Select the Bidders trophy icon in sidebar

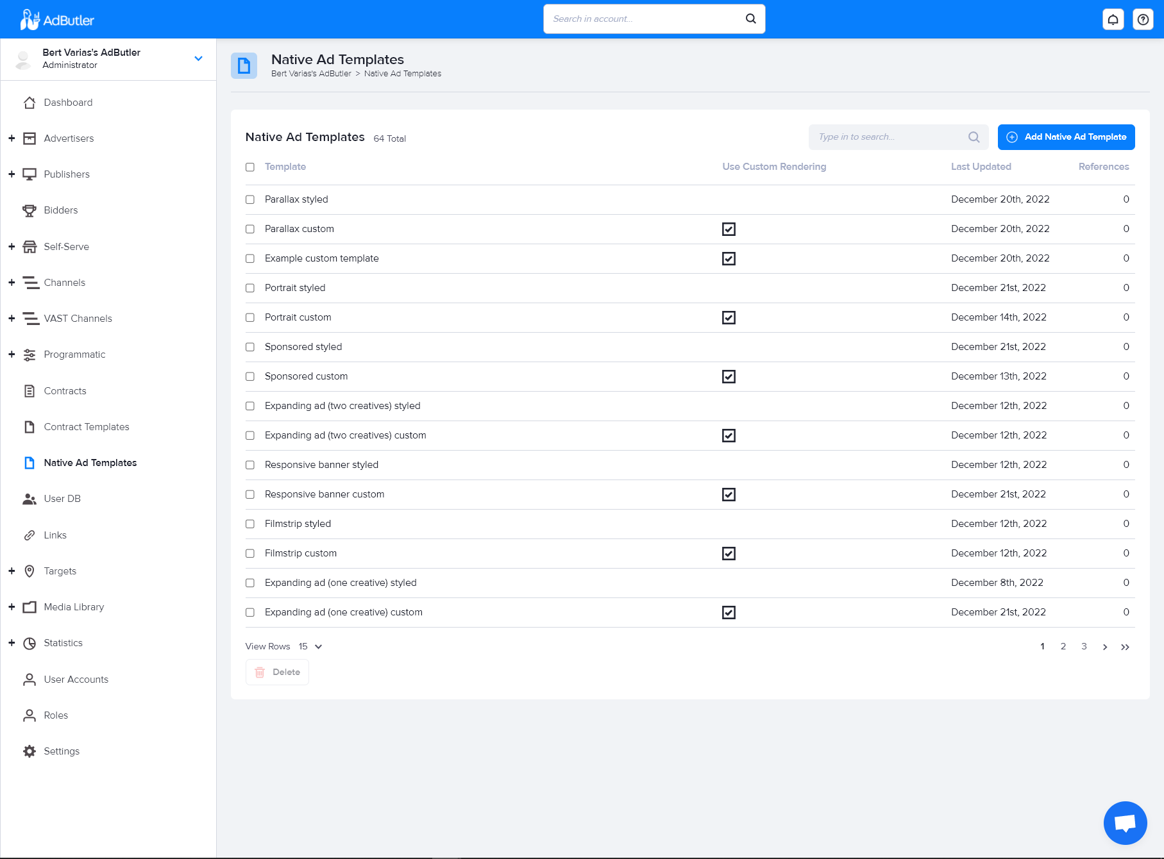pyautogui.click(x=30, y=210)
